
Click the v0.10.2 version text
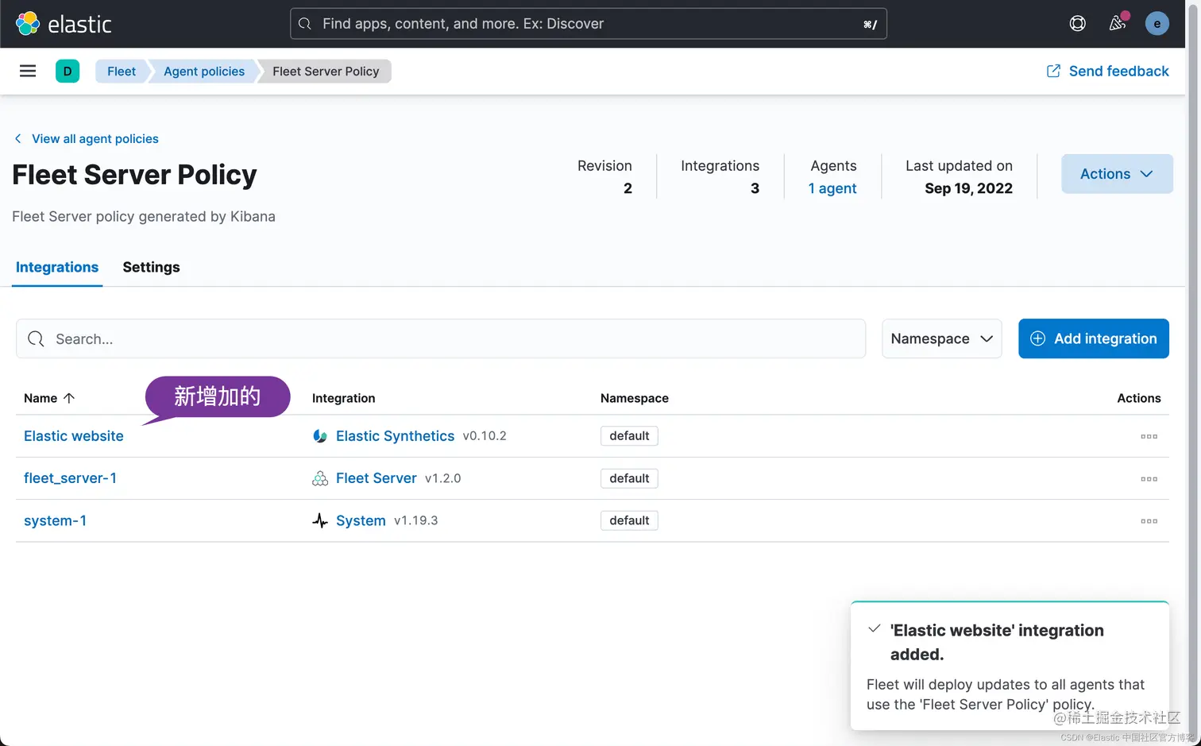click(485, 436)
